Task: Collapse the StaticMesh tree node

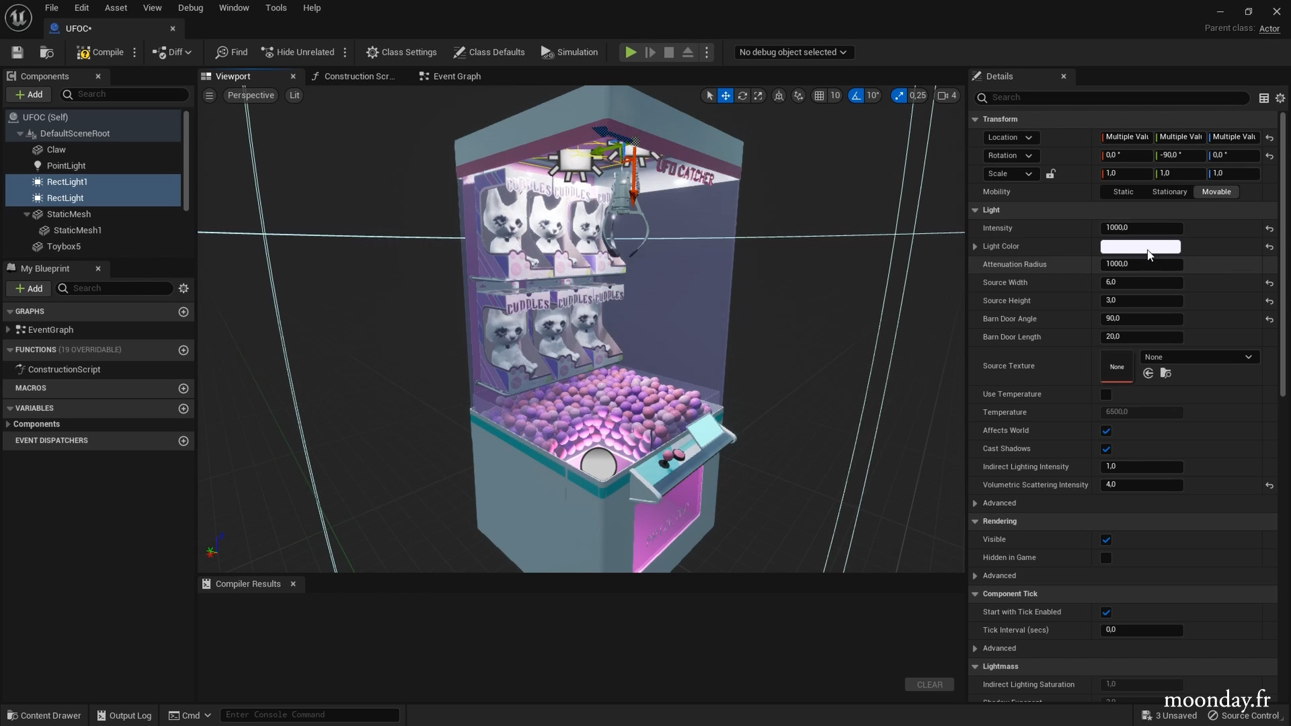Action: point(27,214)
